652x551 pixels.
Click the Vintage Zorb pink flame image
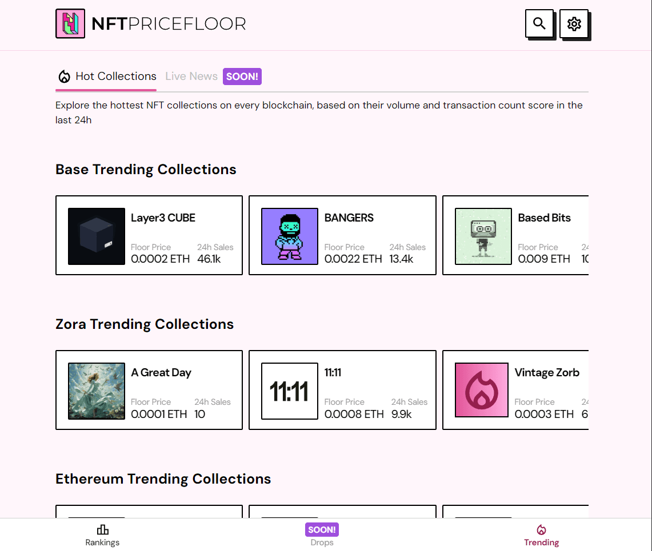pyautogui.click(x=481, y=391)
